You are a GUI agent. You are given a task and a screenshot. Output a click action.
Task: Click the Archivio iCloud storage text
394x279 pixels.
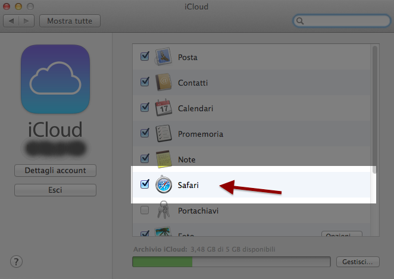(x=204, y=249)
